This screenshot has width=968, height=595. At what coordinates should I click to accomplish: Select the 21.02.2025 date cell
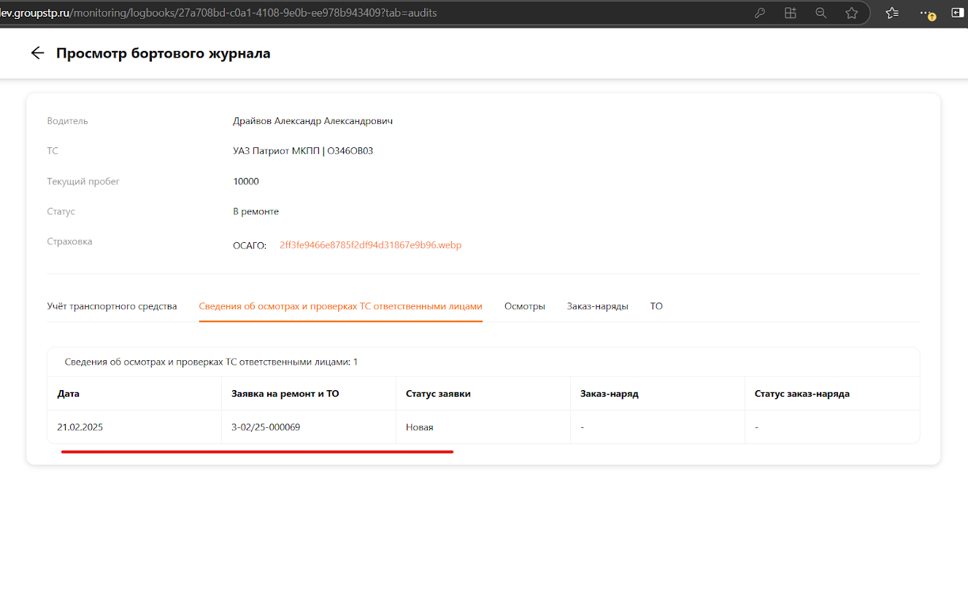(x=80, y=427)
